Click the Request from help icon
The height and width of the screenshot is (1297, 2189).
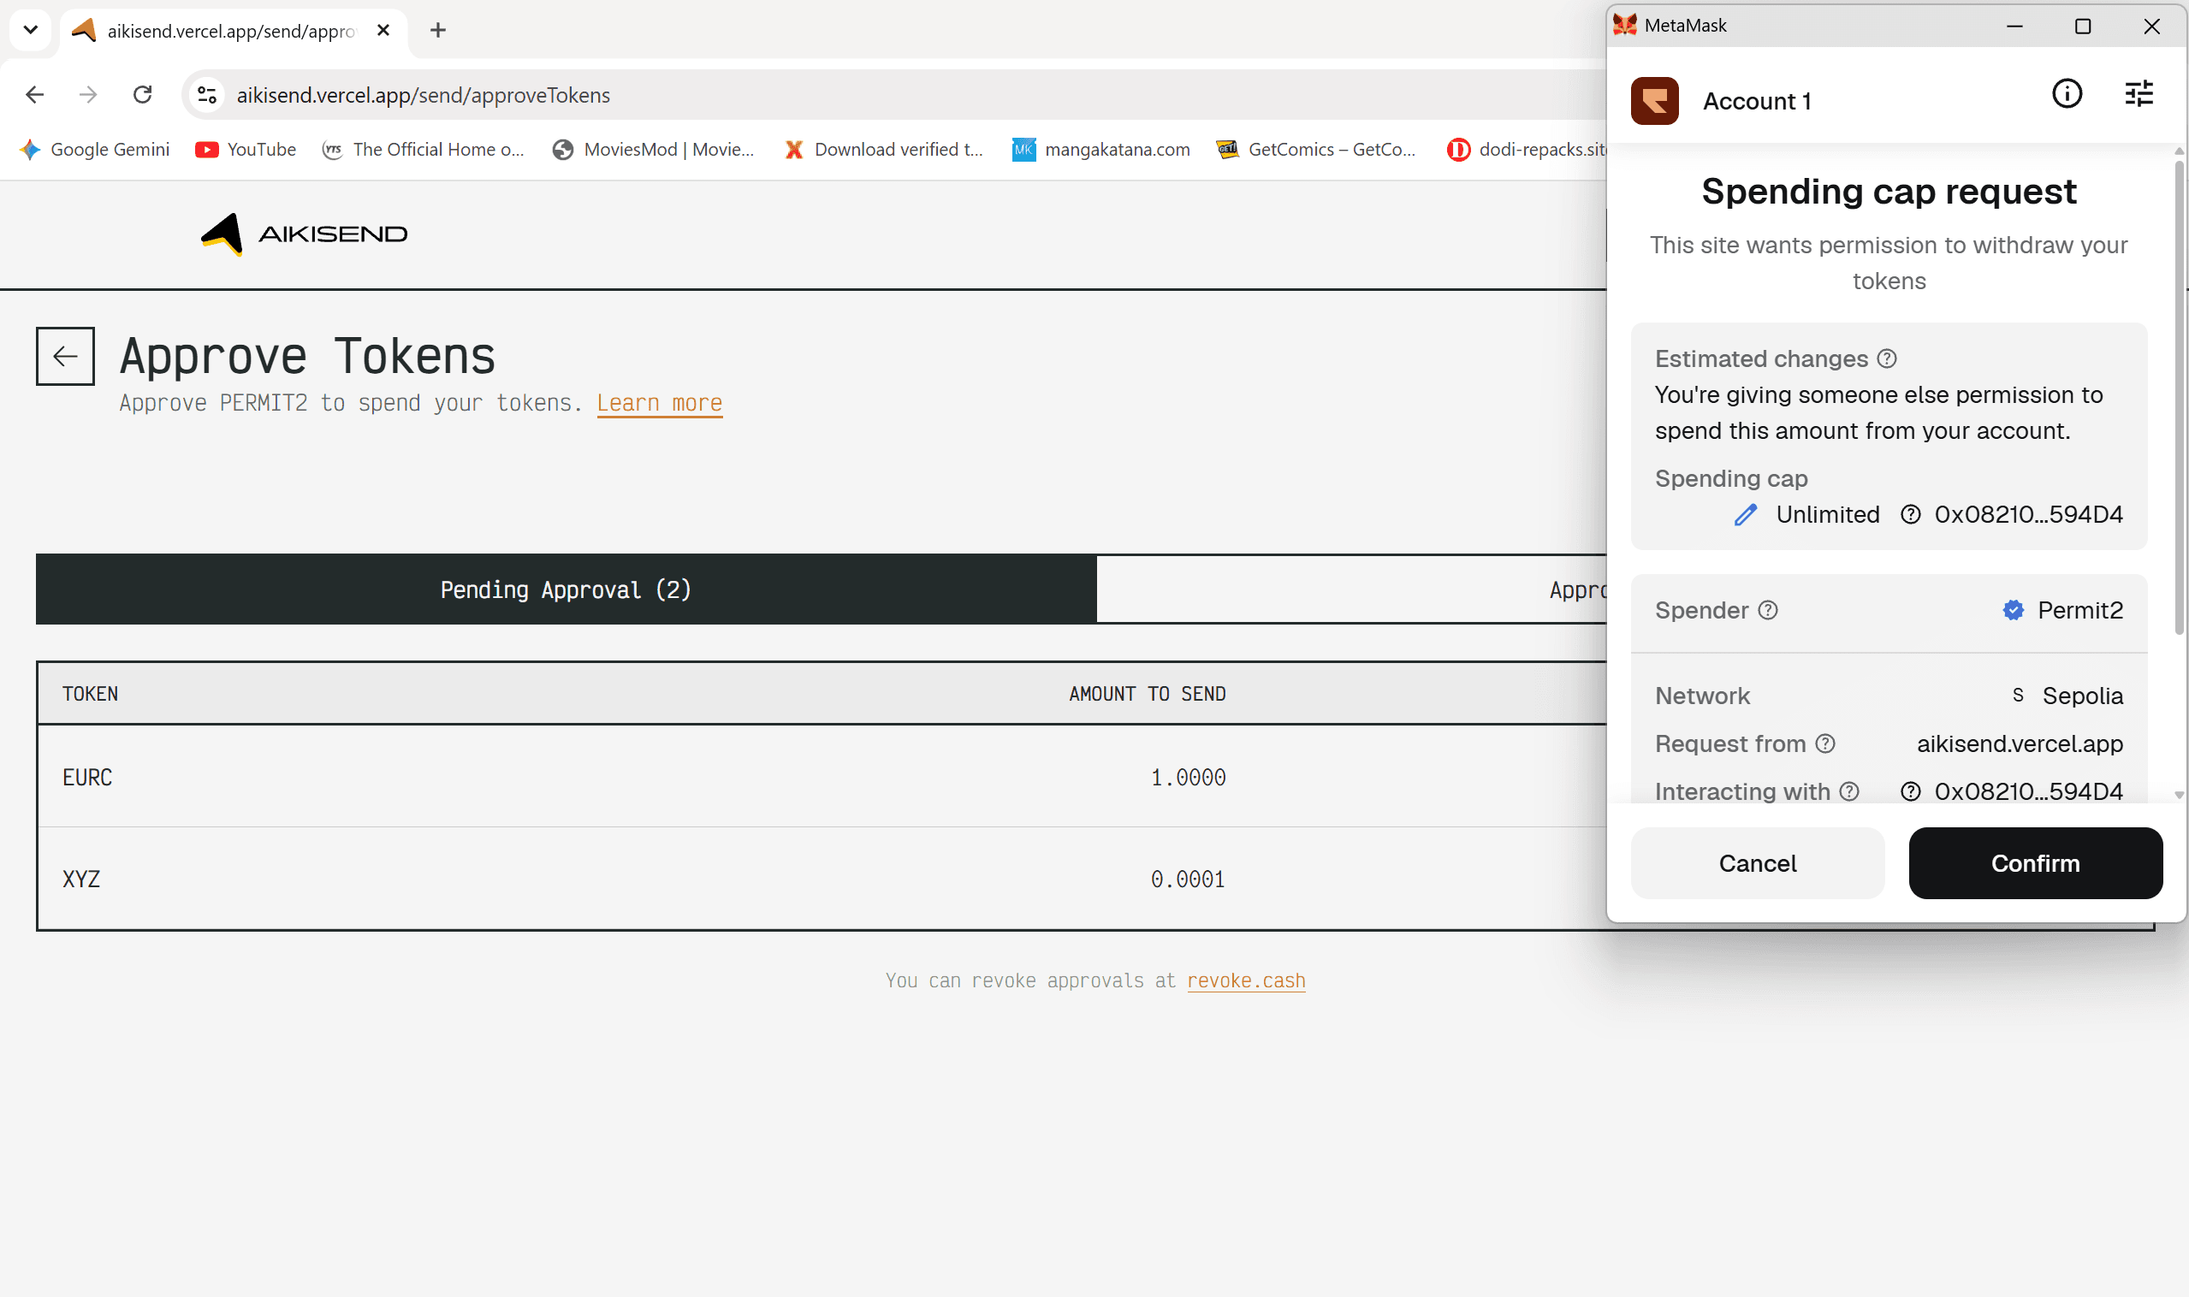pyautogui.click(x=1825, y=743)
